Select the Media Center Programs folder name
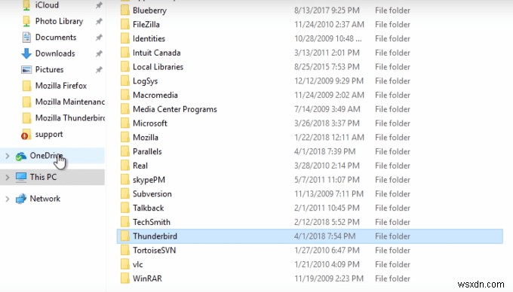513x292 pixels. [x=175, y=109]
